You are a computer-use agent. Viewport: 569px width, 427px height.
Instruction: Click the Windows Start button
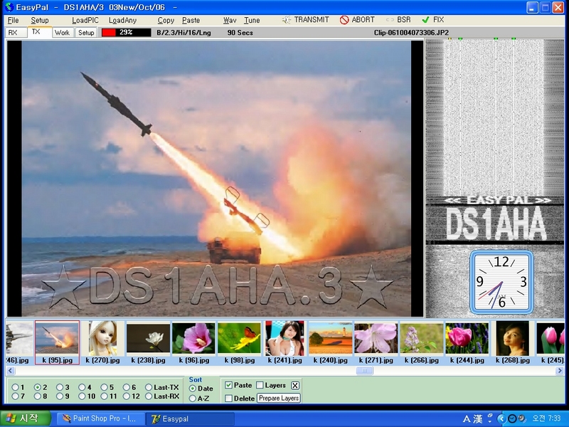coord(26,418)
